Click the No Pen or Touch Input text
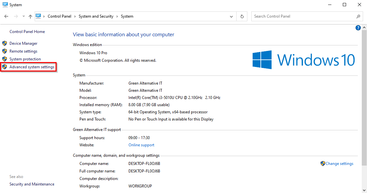 (171, 119)
